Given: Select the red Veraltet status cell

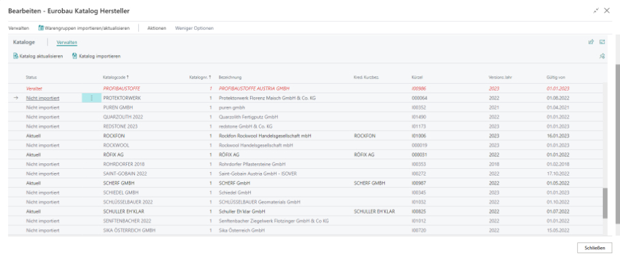Looking at the screenshot, I should pos(33,88).
